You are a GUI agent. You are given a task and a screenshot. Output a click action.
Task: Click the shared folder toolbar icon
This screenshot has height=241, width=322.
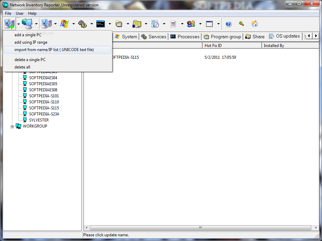click(137, 24)
